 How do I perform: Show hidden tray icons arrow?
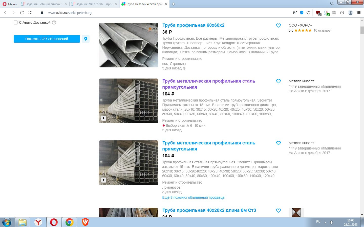coord(325,222)
